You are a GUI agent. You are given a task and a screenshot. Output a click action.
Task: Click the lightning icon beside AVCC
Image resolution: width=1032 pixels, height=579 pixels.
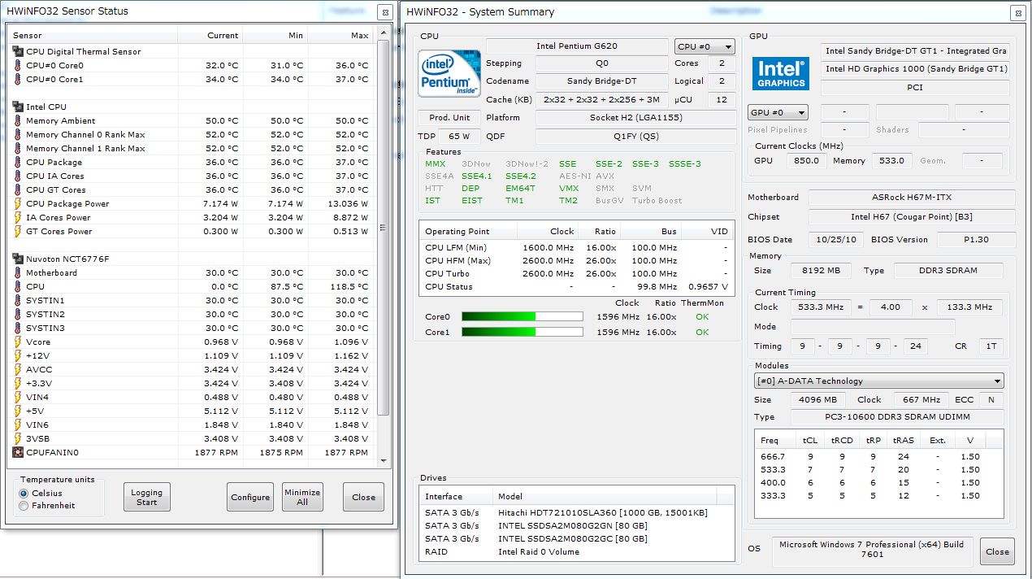click(18, 369)
